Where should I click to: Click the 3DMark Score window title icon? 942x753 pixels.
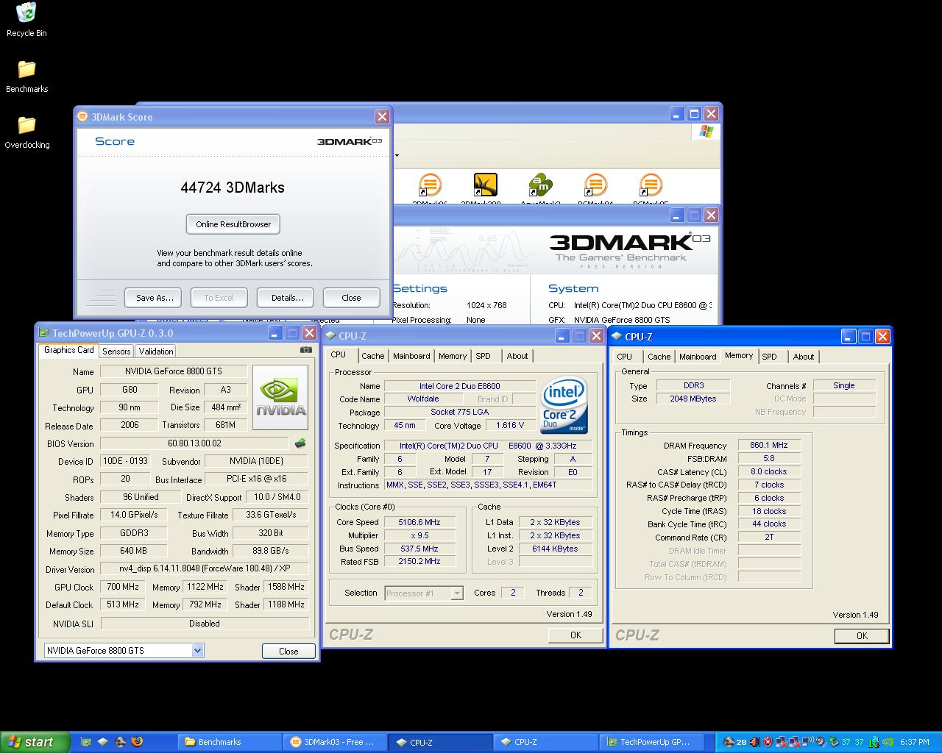[x=82, y=116]
